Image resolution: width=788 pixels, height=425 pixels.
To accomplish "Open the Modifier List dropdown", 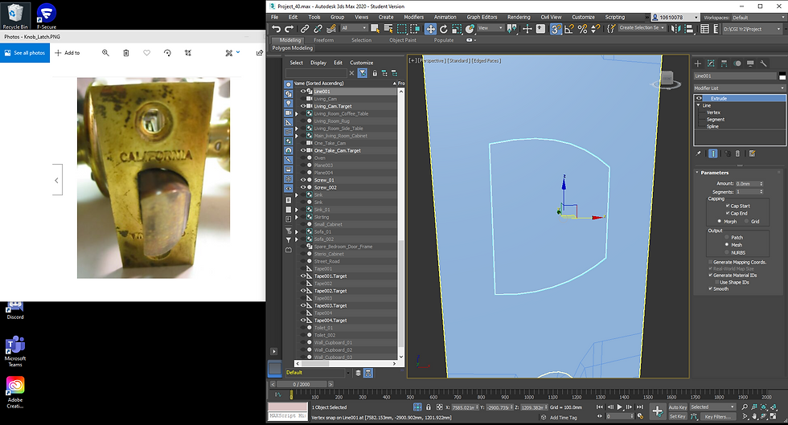I will 739,88.
